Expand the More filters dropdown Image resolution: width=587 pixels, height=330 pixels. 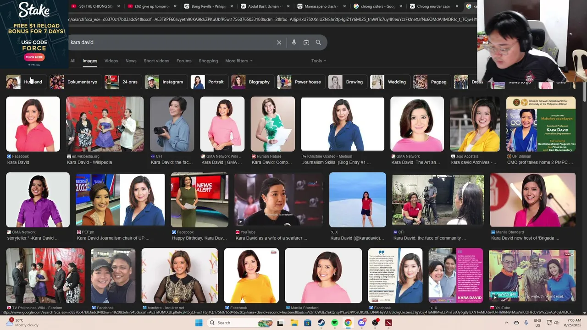pos(238,60)
